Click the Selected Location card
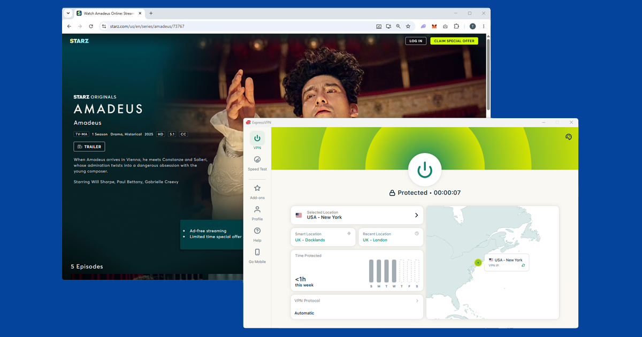Viewport: 642px width, 337px height. [x=357, y=215]
